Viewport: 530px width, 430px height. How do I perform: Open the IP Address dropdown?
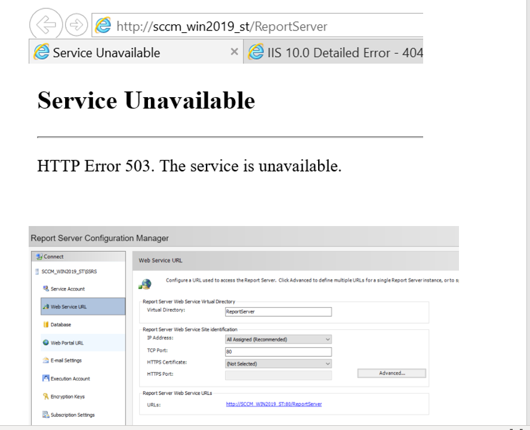tap(328, 340)
